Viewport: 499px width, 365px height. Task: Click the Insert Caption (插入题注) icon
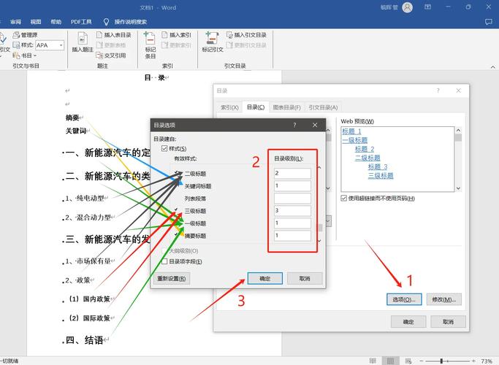(x=83, y=39)
